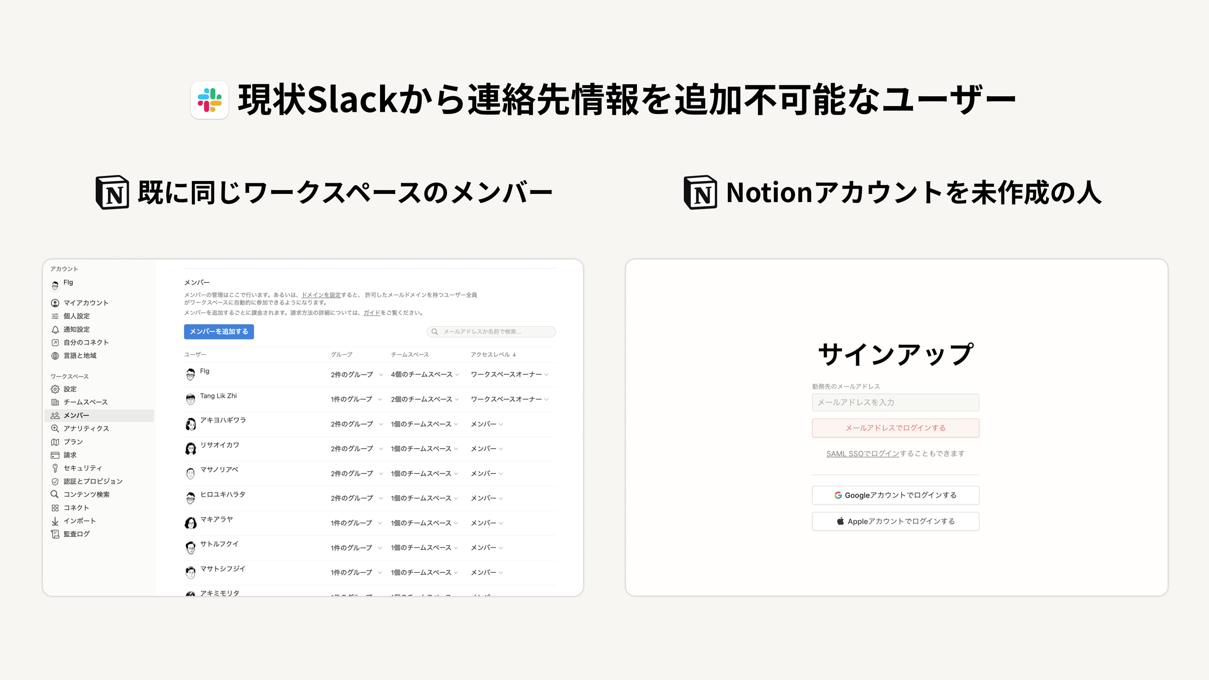This screenshot has width=1209, height=680.
Task: Click the shield icon for 認証とプロビジョン
Action: [55, 482]
